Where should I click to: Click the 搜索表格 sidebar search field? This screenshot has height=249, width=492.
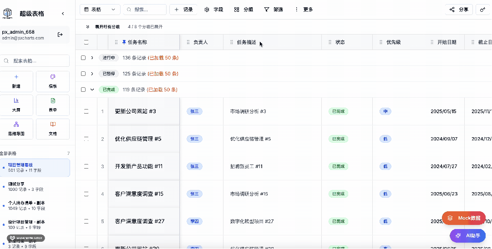click(35, 61)
